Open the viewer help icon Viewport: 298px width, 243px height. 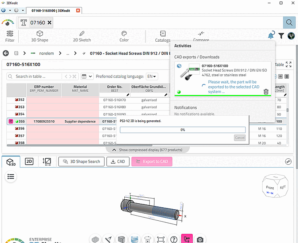[174, 239]
